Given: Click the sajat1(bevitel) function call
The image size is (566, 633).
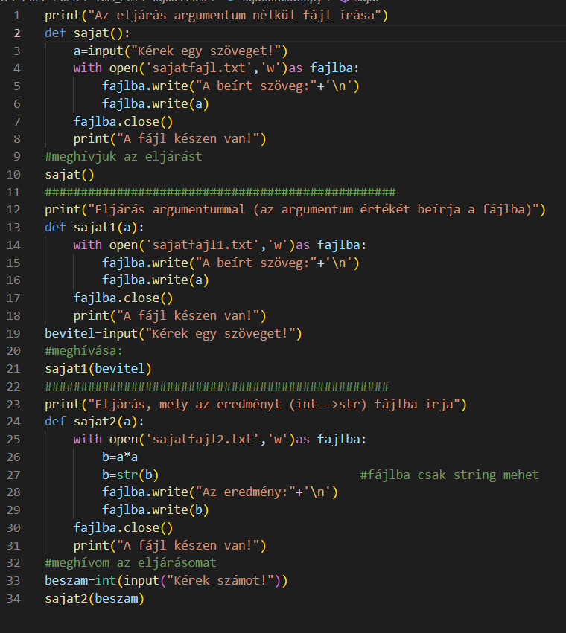Looking at the screenshot, I should (98, 368).
